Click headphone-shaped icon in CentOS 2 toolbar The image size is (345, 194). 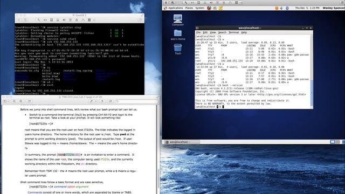(82, 20)
